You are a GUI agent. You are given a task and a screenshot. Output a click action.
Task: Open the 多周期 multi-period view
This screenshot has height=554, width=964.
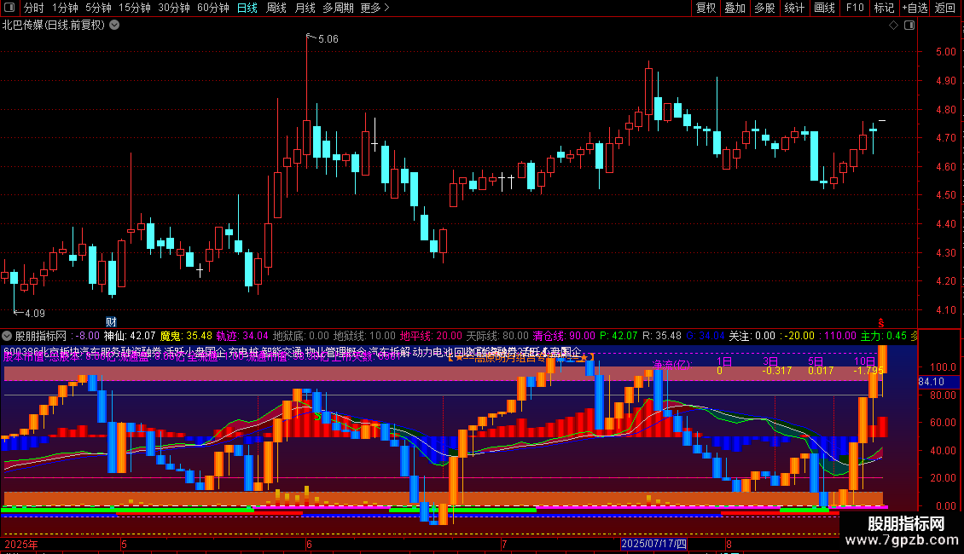[x=338, y=8]
